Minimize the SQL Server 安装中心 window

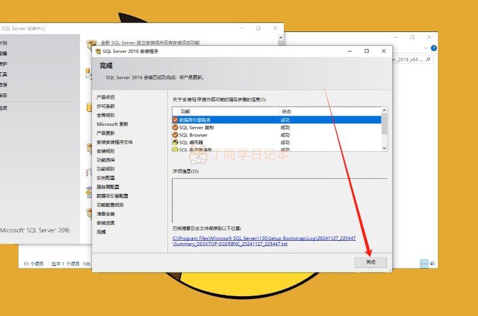click(x=241, y=28)
